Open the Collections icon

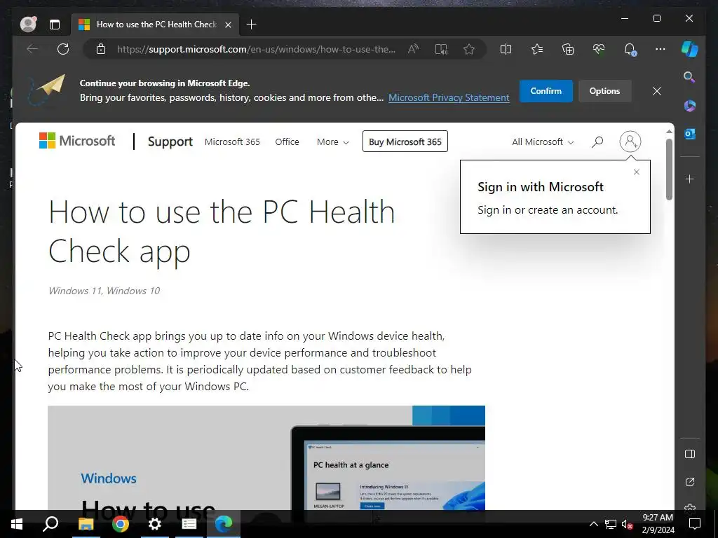pos(568,49)
